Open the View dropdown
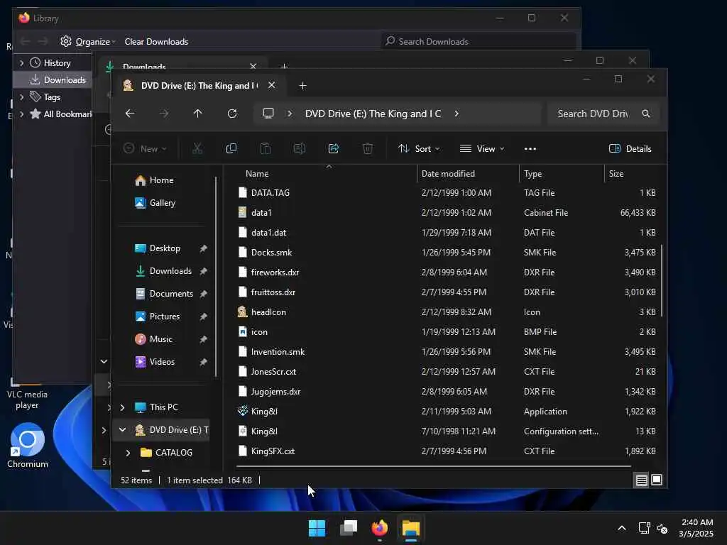This screenshot has width=727, height=545. [482, 149]
